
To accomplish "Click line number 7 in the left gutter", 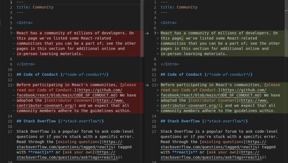I will pos(11,33).
